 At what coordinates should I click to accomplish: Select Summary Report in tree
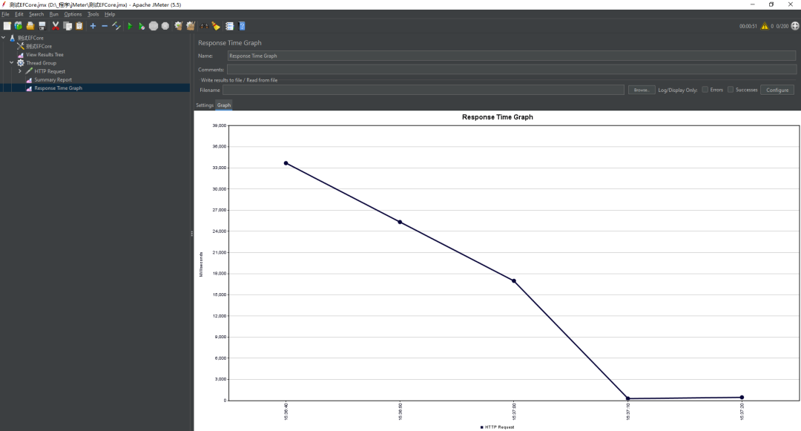click(x=53, y=79)
